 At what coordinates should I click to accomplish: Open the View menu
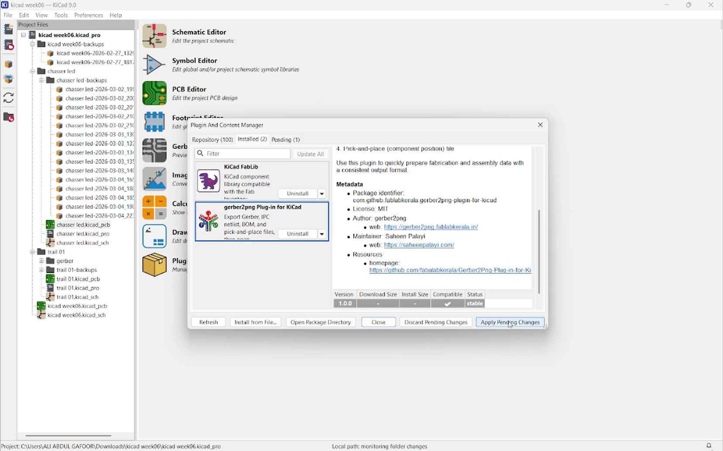pyautogui.click(x=41, y=15)
